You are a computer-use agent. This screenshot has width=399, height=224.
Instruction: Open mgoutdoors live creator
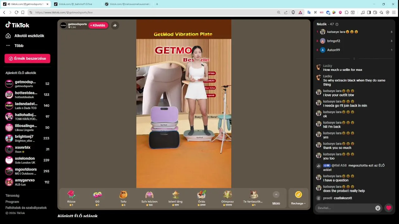click(27, 171)
